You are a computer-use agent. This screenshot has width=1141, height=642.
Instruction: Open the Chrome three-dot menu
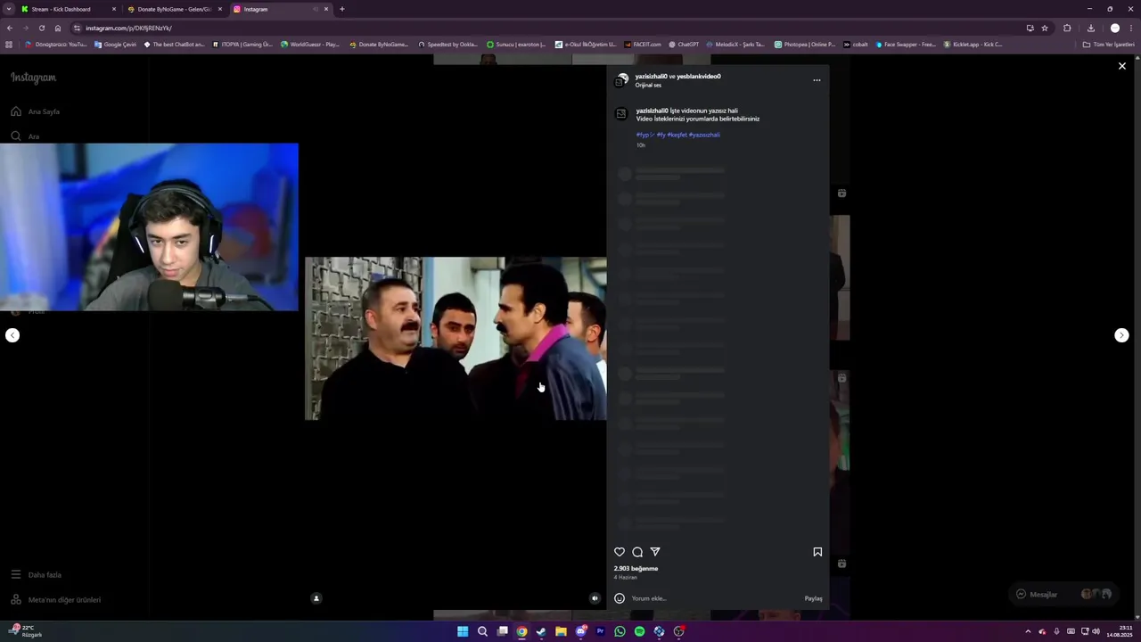[x=1131, y=28]
